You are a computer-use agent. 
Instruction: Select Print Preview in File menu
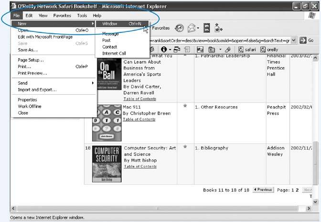click(x=32, y=73)
